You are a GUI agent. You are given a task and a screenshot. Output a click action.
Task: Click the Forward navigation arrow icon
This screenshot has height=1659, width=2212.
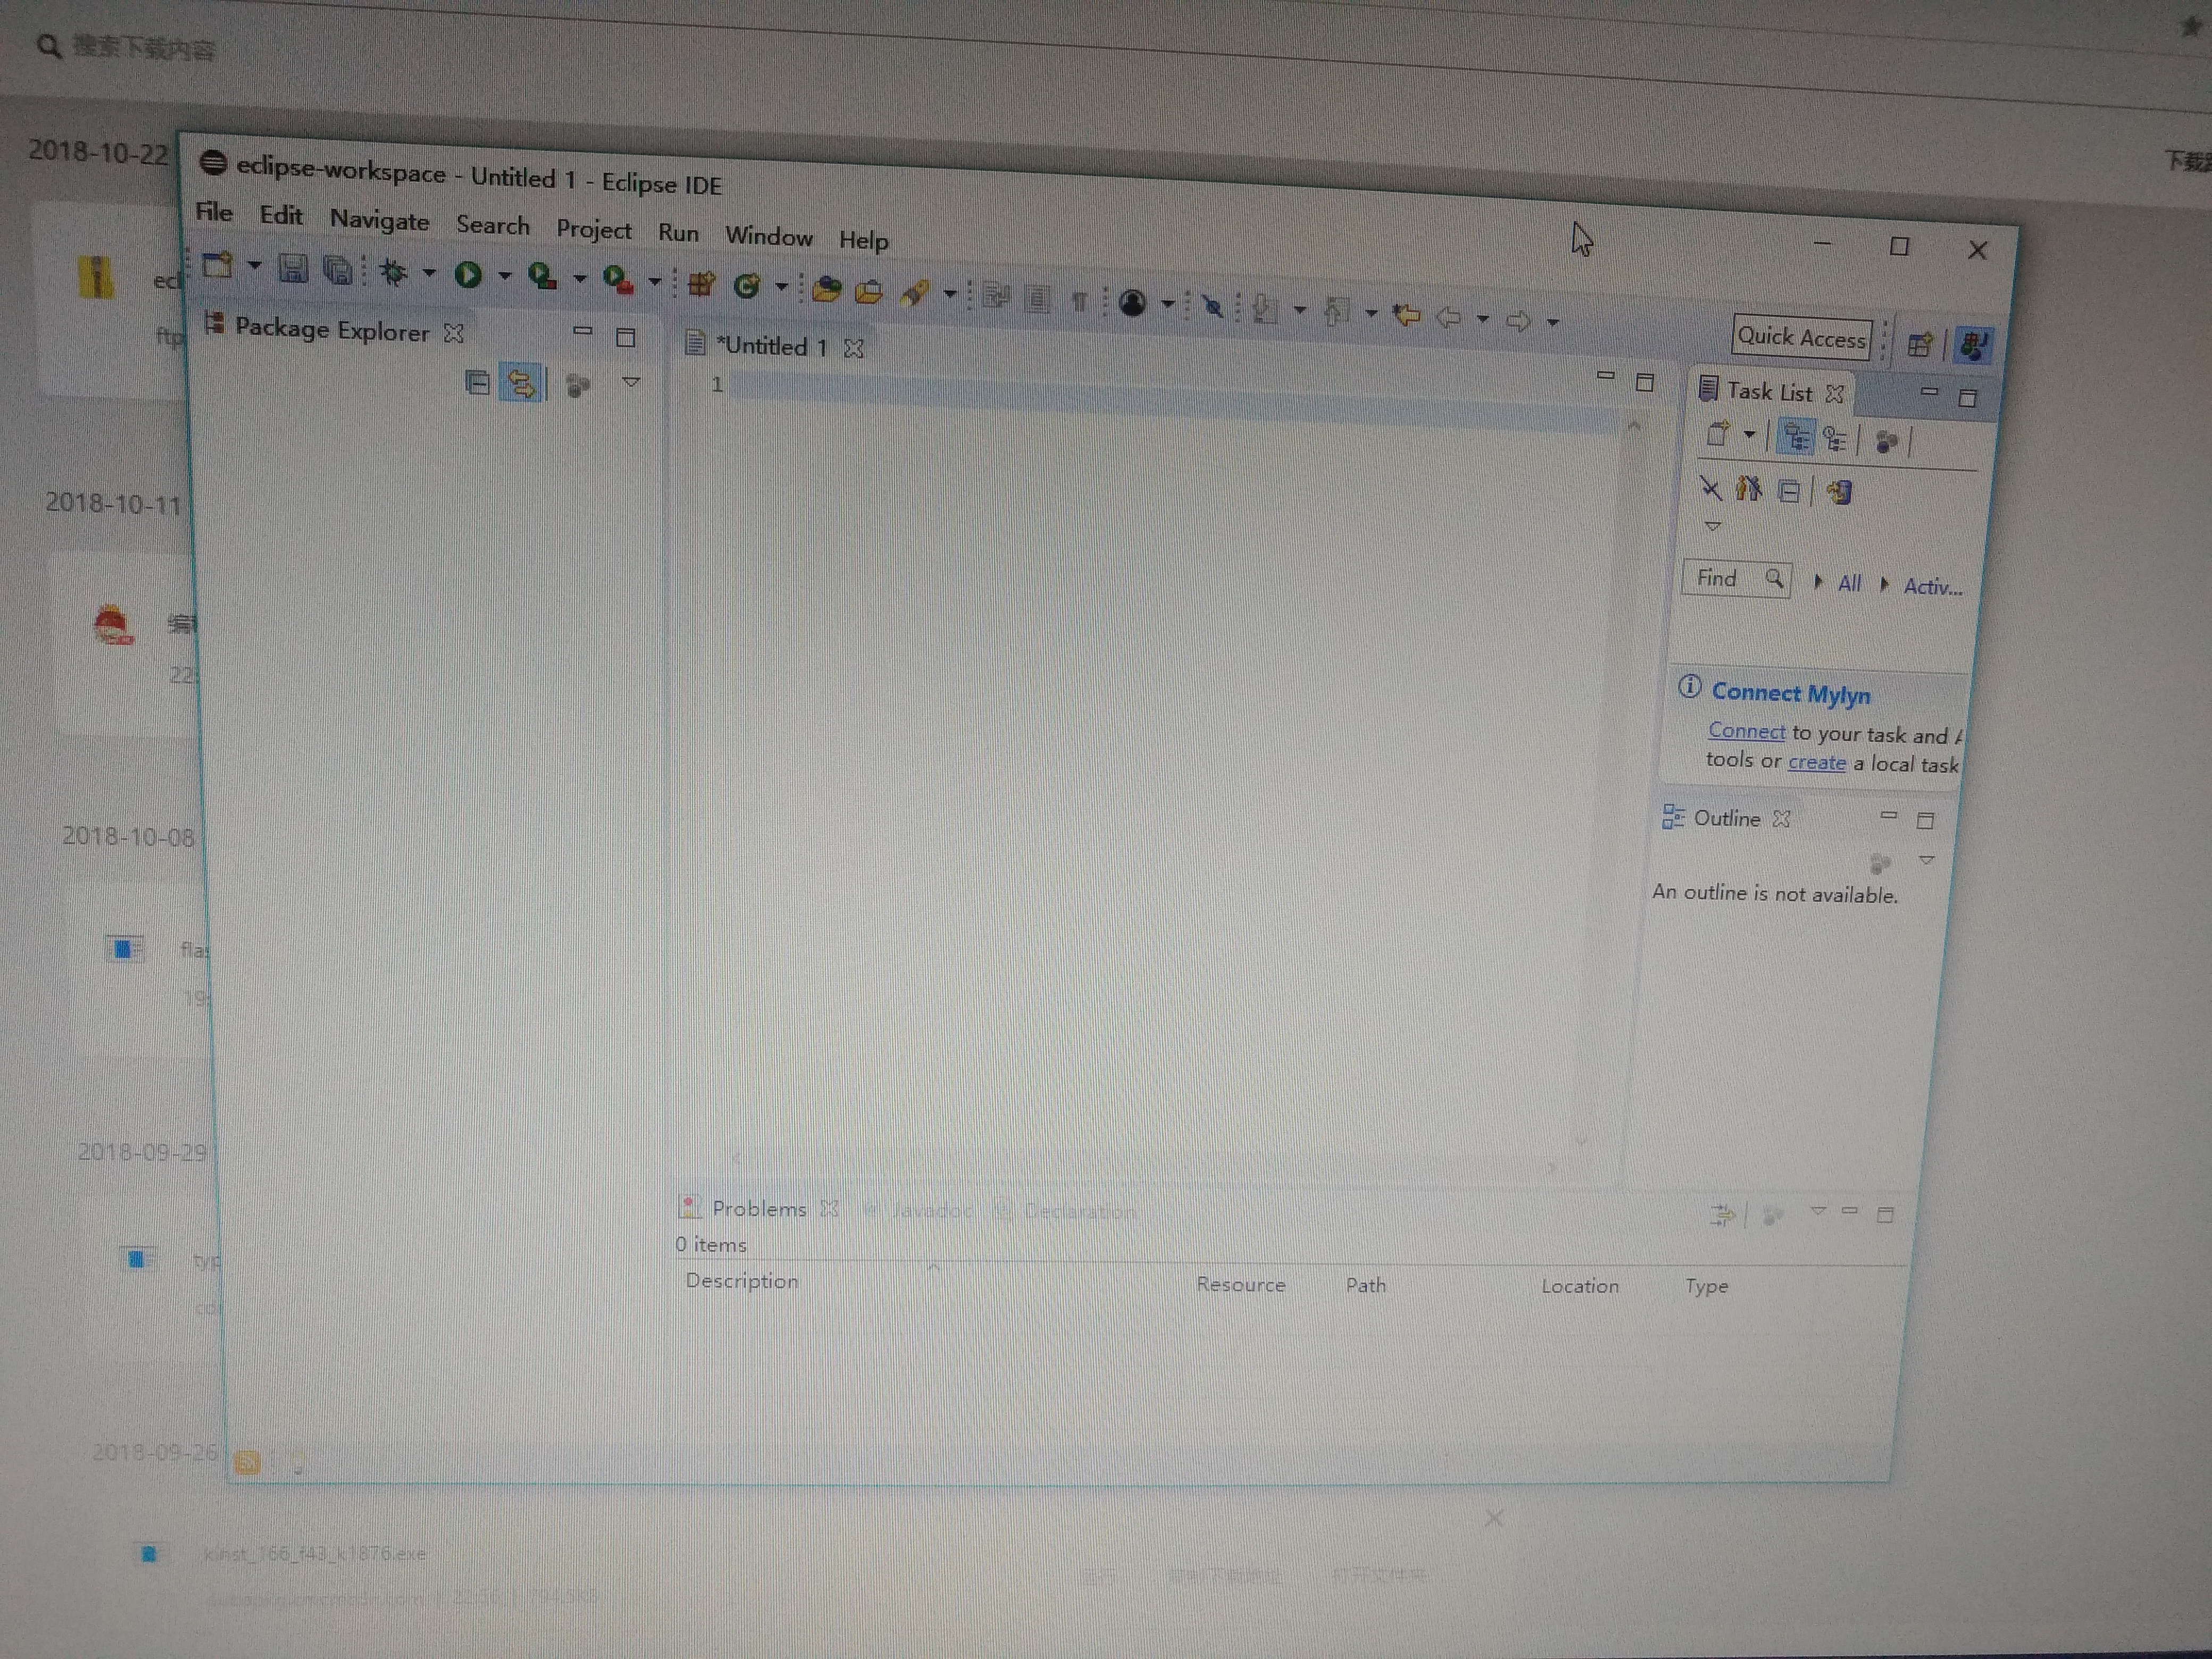1518,321
